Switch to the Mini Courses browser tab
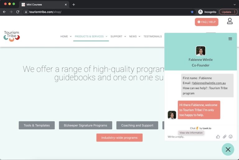The image size is (239, 160). (44, 5)
